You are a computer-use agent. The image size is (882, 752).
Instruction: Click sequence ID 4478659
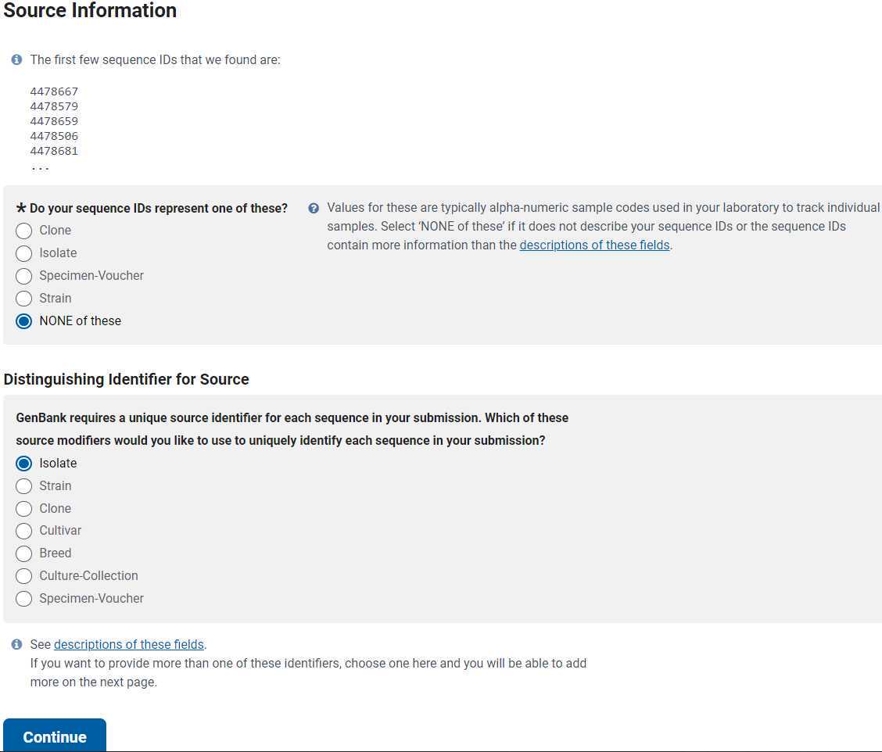(x=54, y=121)
